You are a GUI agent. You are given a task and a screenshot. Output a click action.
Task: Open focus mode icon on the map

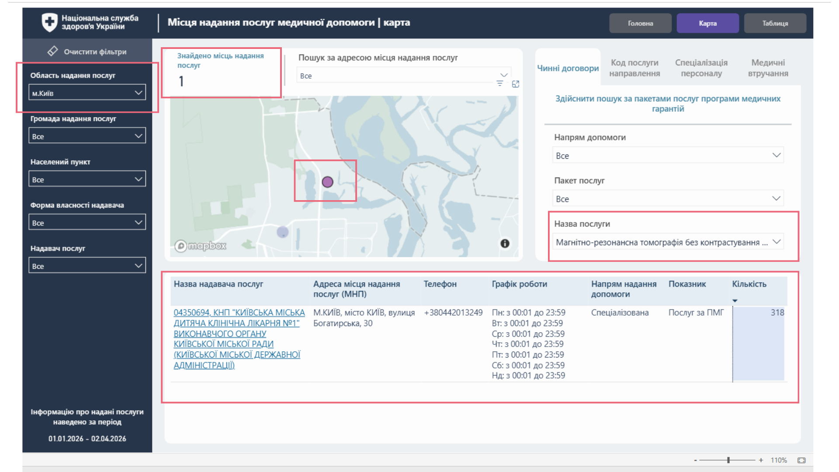click(x=516, y=84)
